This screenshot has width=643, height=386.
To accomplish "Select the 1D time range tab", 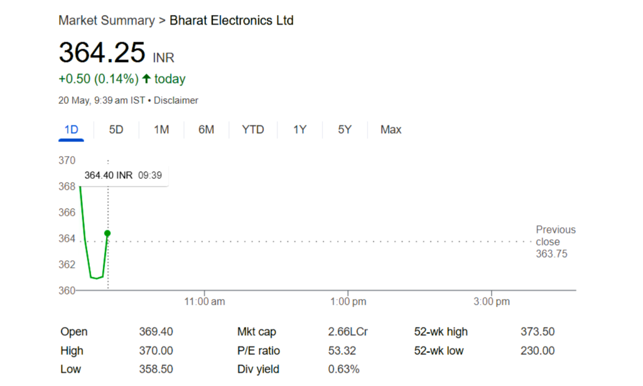I will pyautogui.click(x=71, y=130).
